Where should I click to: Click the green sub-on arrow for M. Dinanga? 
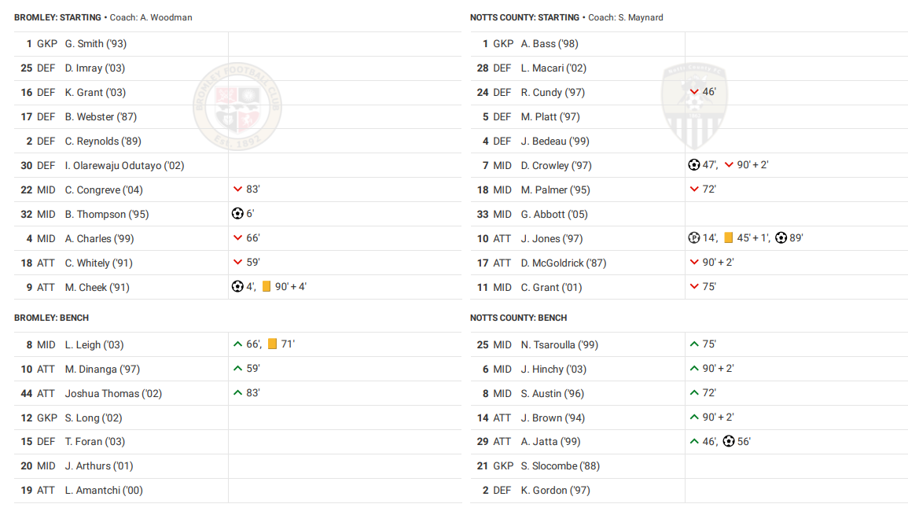[x=237, y=369]
